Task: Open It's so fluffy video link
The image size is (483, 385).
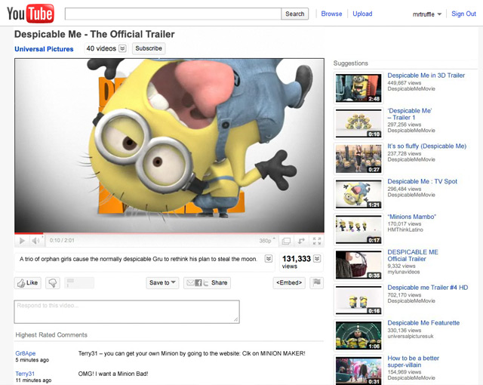Action: 427,146
